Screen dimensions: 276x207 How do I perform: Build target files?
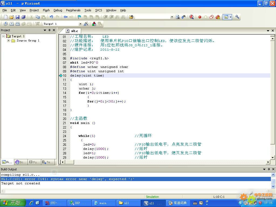point(12,24)
